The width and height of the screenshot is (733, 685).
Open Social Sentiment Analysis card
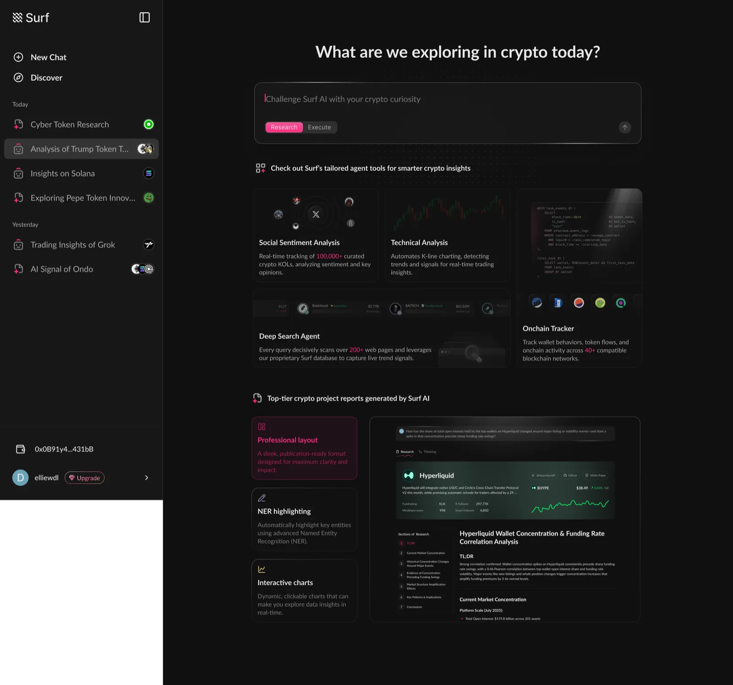(x=316, y=235)
